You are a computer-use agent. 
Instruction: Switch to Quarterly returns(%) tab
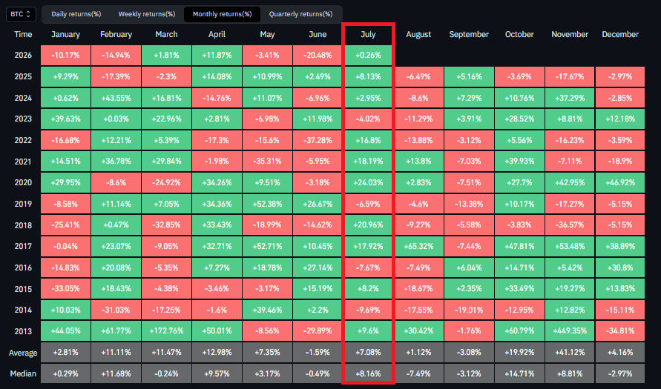[x=301, y=14]
